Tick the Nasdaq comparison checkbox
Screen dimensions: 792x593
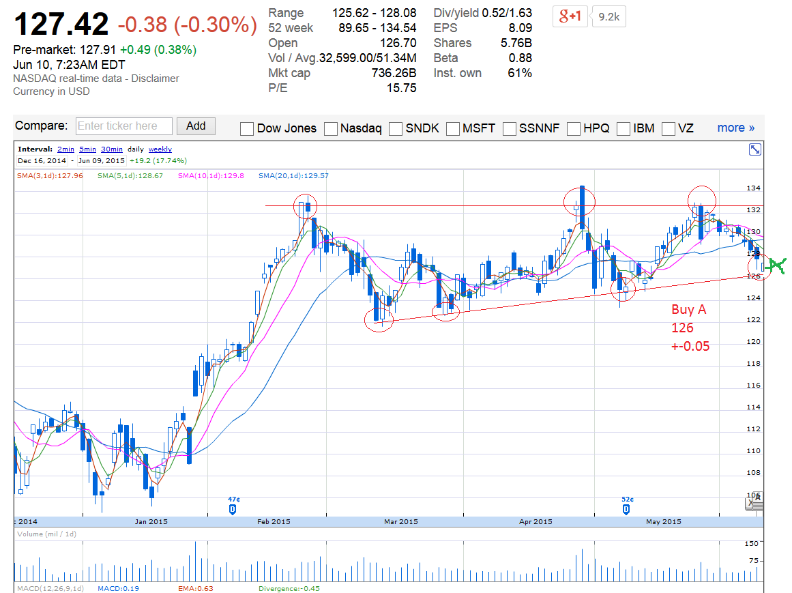(331, 128)
